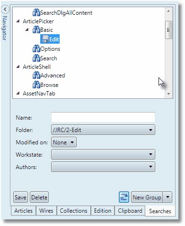
Task: Click the binoculars icon beside Basic
Action: click(36, 29)
